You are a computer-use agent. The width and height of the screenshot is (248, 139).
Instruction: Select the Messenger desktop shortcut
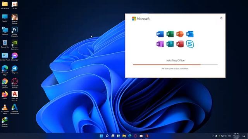[15, 57]
